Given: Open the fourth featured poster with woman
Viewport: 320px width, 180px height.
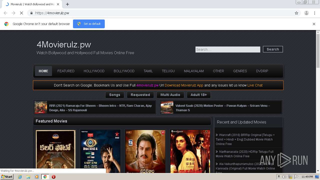Looking at the screenshot, I should [190, 151].
